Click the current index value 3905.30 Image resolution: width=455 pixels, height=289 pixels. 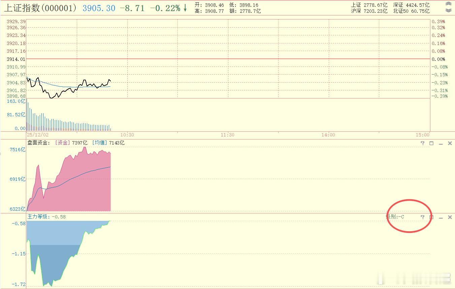click(x=99, y=8)
